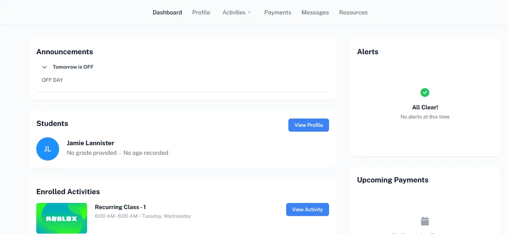Screen dimensions: 508x234
Task: Click the View Activity button
Action: tap(308, 210)
